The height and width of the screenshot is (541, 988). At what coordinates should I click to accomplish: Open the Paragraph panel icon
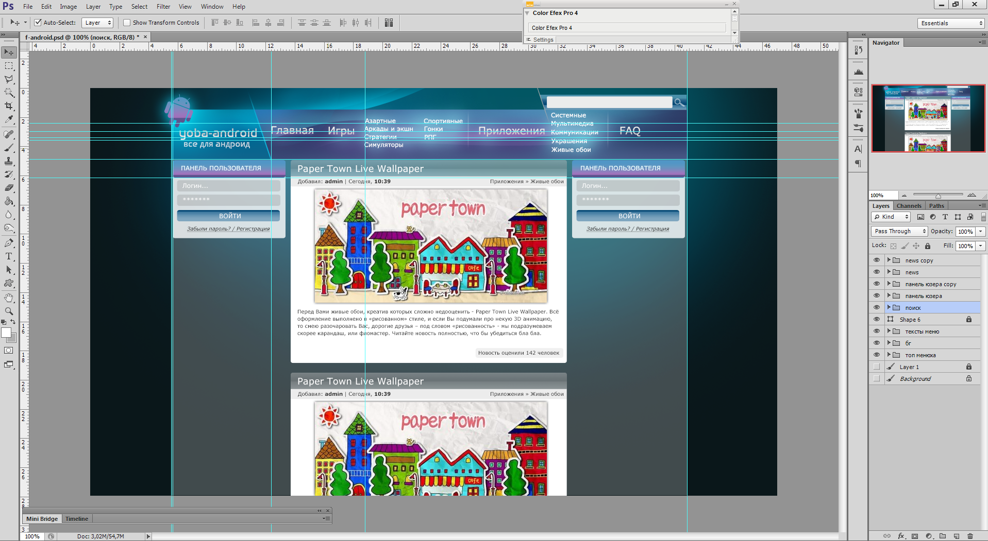point(858,164)
